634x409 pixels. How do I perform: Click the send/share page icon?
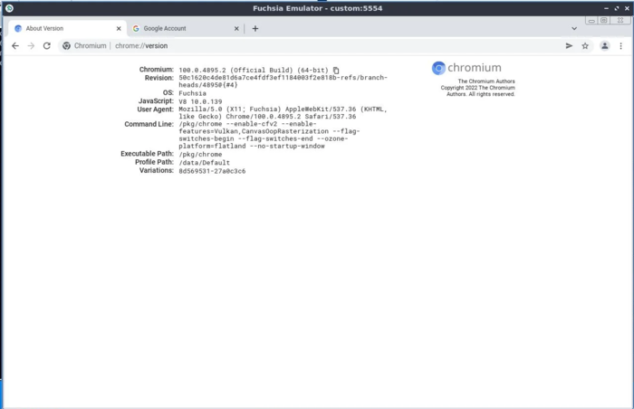(569, 45)
